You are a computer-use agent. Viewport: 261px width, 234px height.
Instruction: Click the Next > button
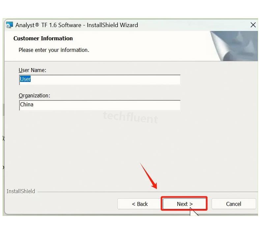tap(184, 204)
